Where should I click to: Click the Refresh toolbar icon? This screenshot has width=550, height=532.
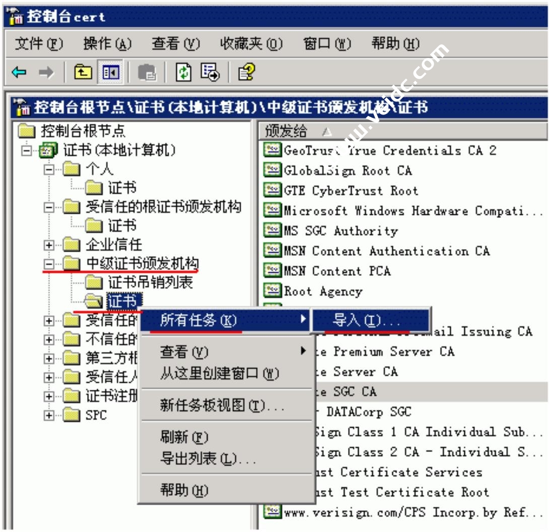(184, 72)
